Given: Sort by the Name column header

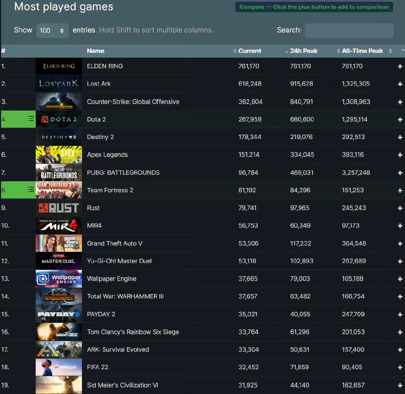Looking at the screenshot, I should (x=95, y=51).
